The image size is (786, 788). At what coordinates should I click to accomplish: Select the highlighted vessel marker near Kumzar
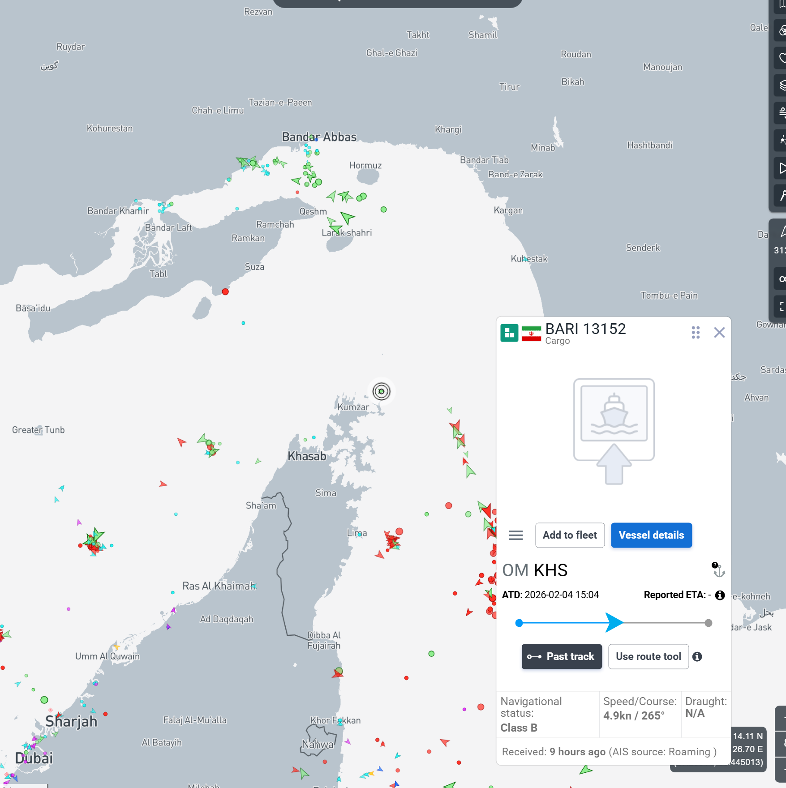coord(381,391)
